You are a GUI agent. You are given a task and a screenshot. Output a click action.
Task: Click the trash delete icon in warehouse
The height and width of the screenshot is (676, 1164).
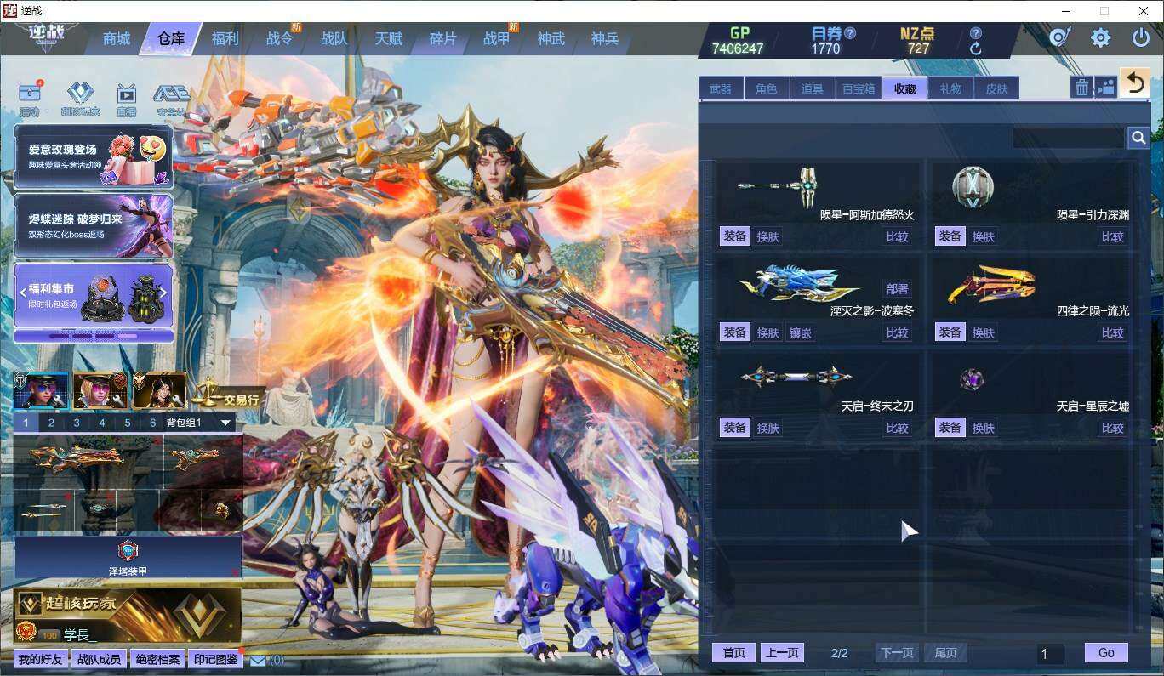pyautogui.click(x=1081, y=87)
